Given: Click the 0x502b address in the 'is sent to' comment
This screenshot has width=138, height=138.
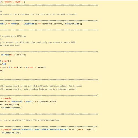Looking at the screenshot, I should coord(36,120).
